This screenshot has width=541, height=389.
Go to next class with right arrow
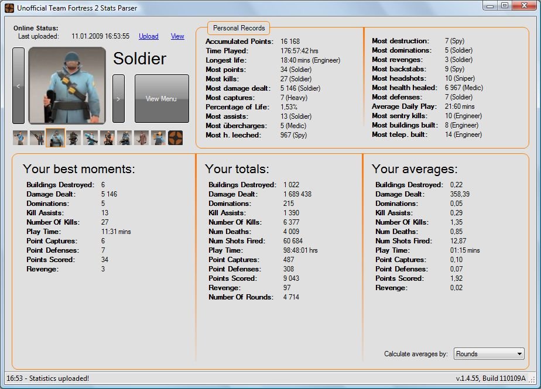(x=118, y=99)
